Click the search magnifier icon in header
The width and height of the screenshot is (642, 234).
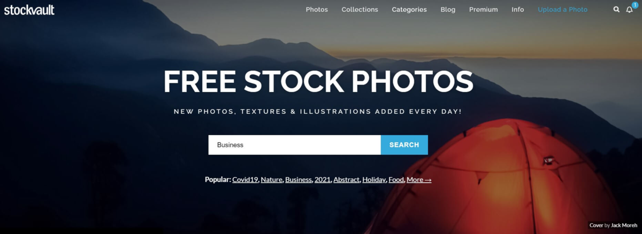coord(616,10)
